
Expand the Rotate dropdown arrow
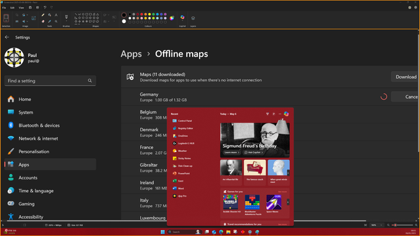coord(28,15)
